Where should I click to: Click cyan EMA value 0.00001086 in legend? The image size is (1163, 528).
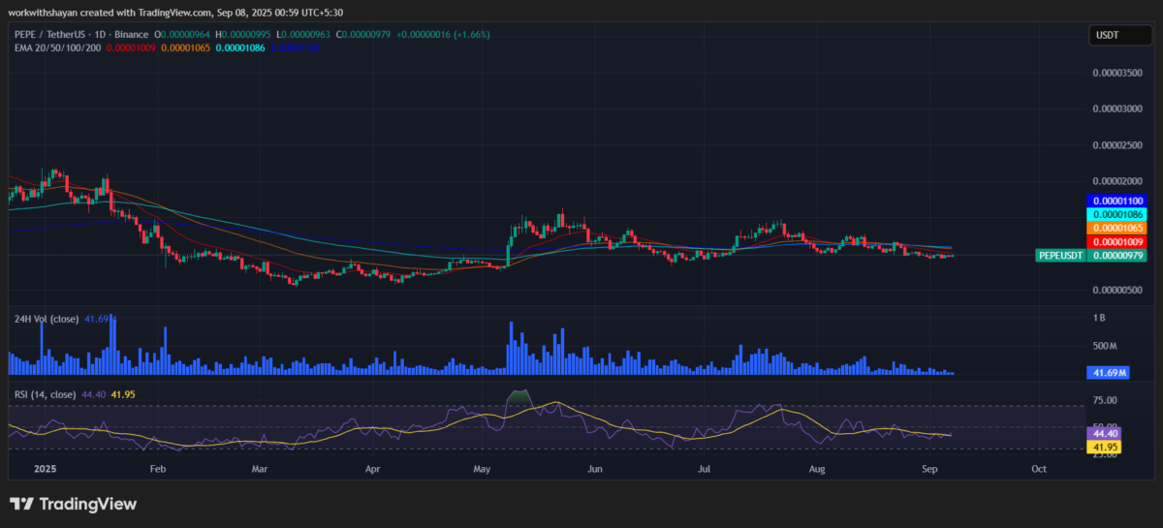click(242, 46)
